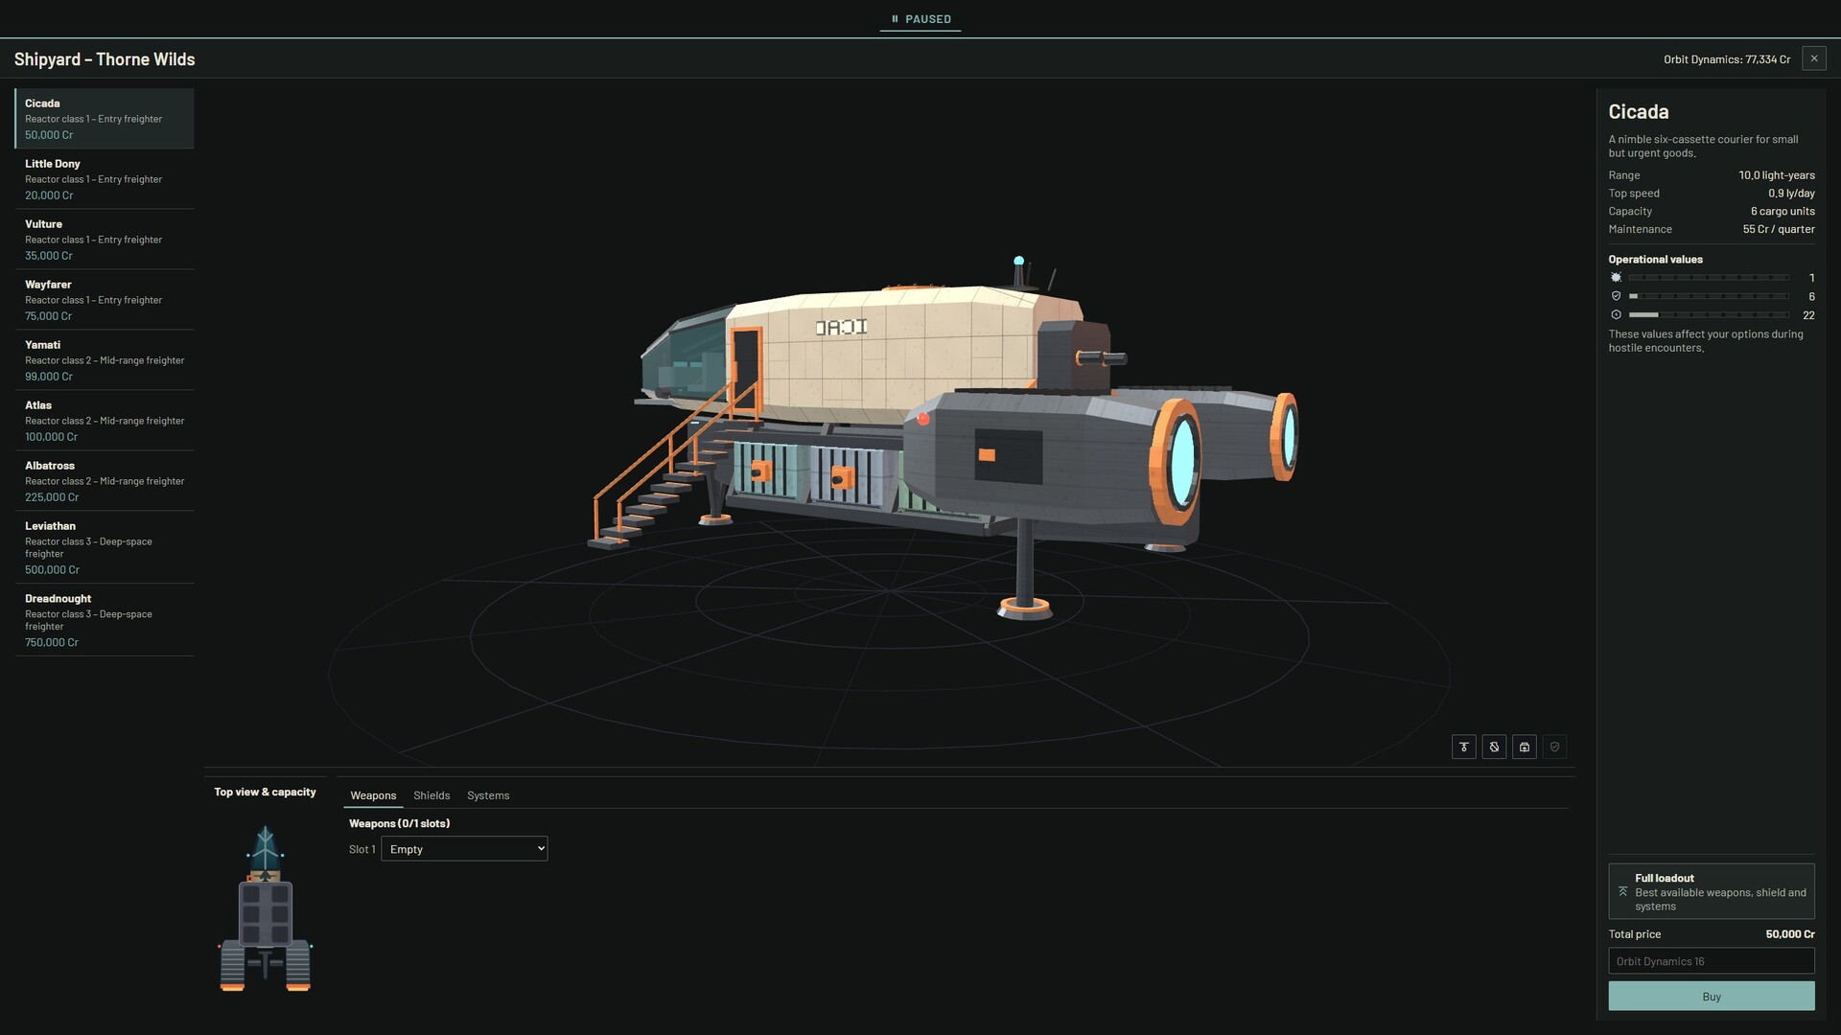This screenshot has height=1035, width=1841.
Task: Select the Leviathan deep-space freighter
Action: click(x=105, y=547)
